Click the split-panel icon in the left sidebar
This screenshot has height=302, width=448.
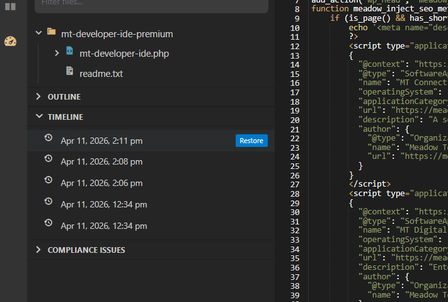[10, 6]
